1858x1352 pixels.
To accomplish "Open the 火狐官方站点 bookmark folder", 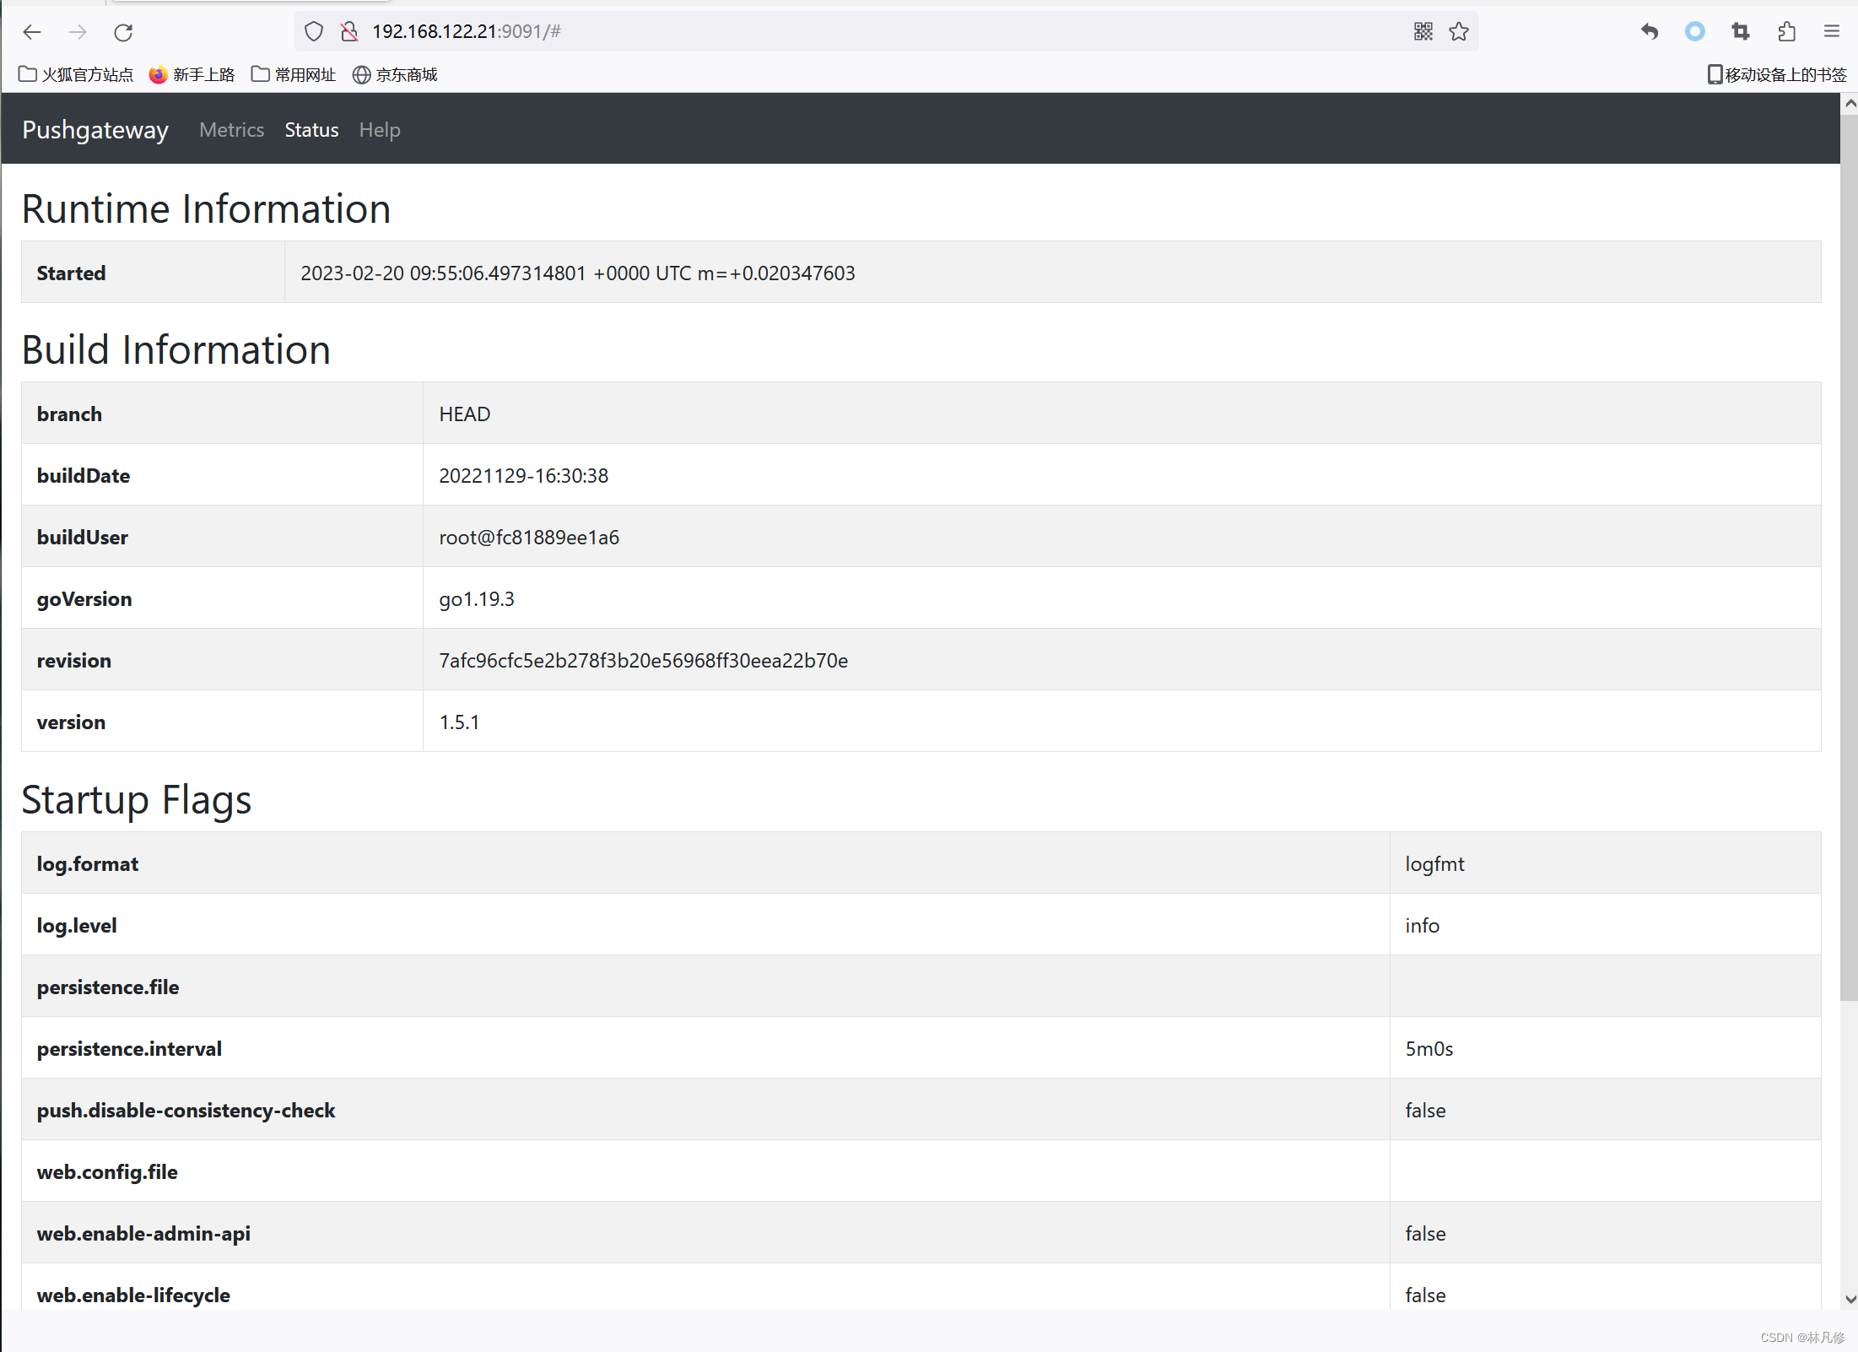I will [x=76, y=75].
